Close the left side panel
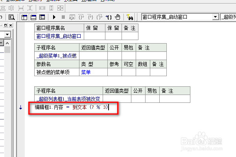Screen dimensions: 236x157 11,25
